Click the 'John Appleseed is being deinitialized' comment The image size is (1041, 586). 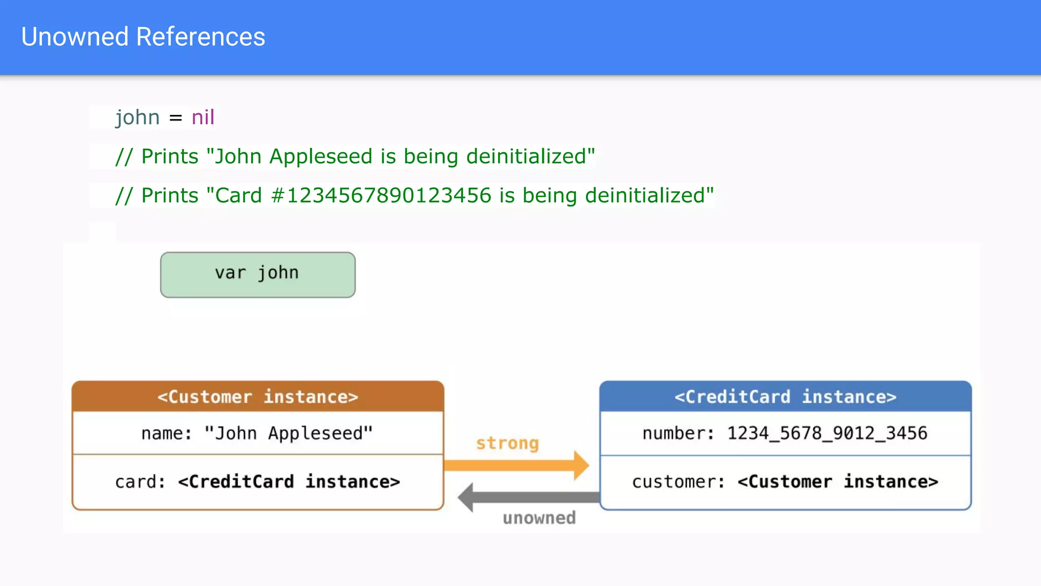click(x=355, y=156)
